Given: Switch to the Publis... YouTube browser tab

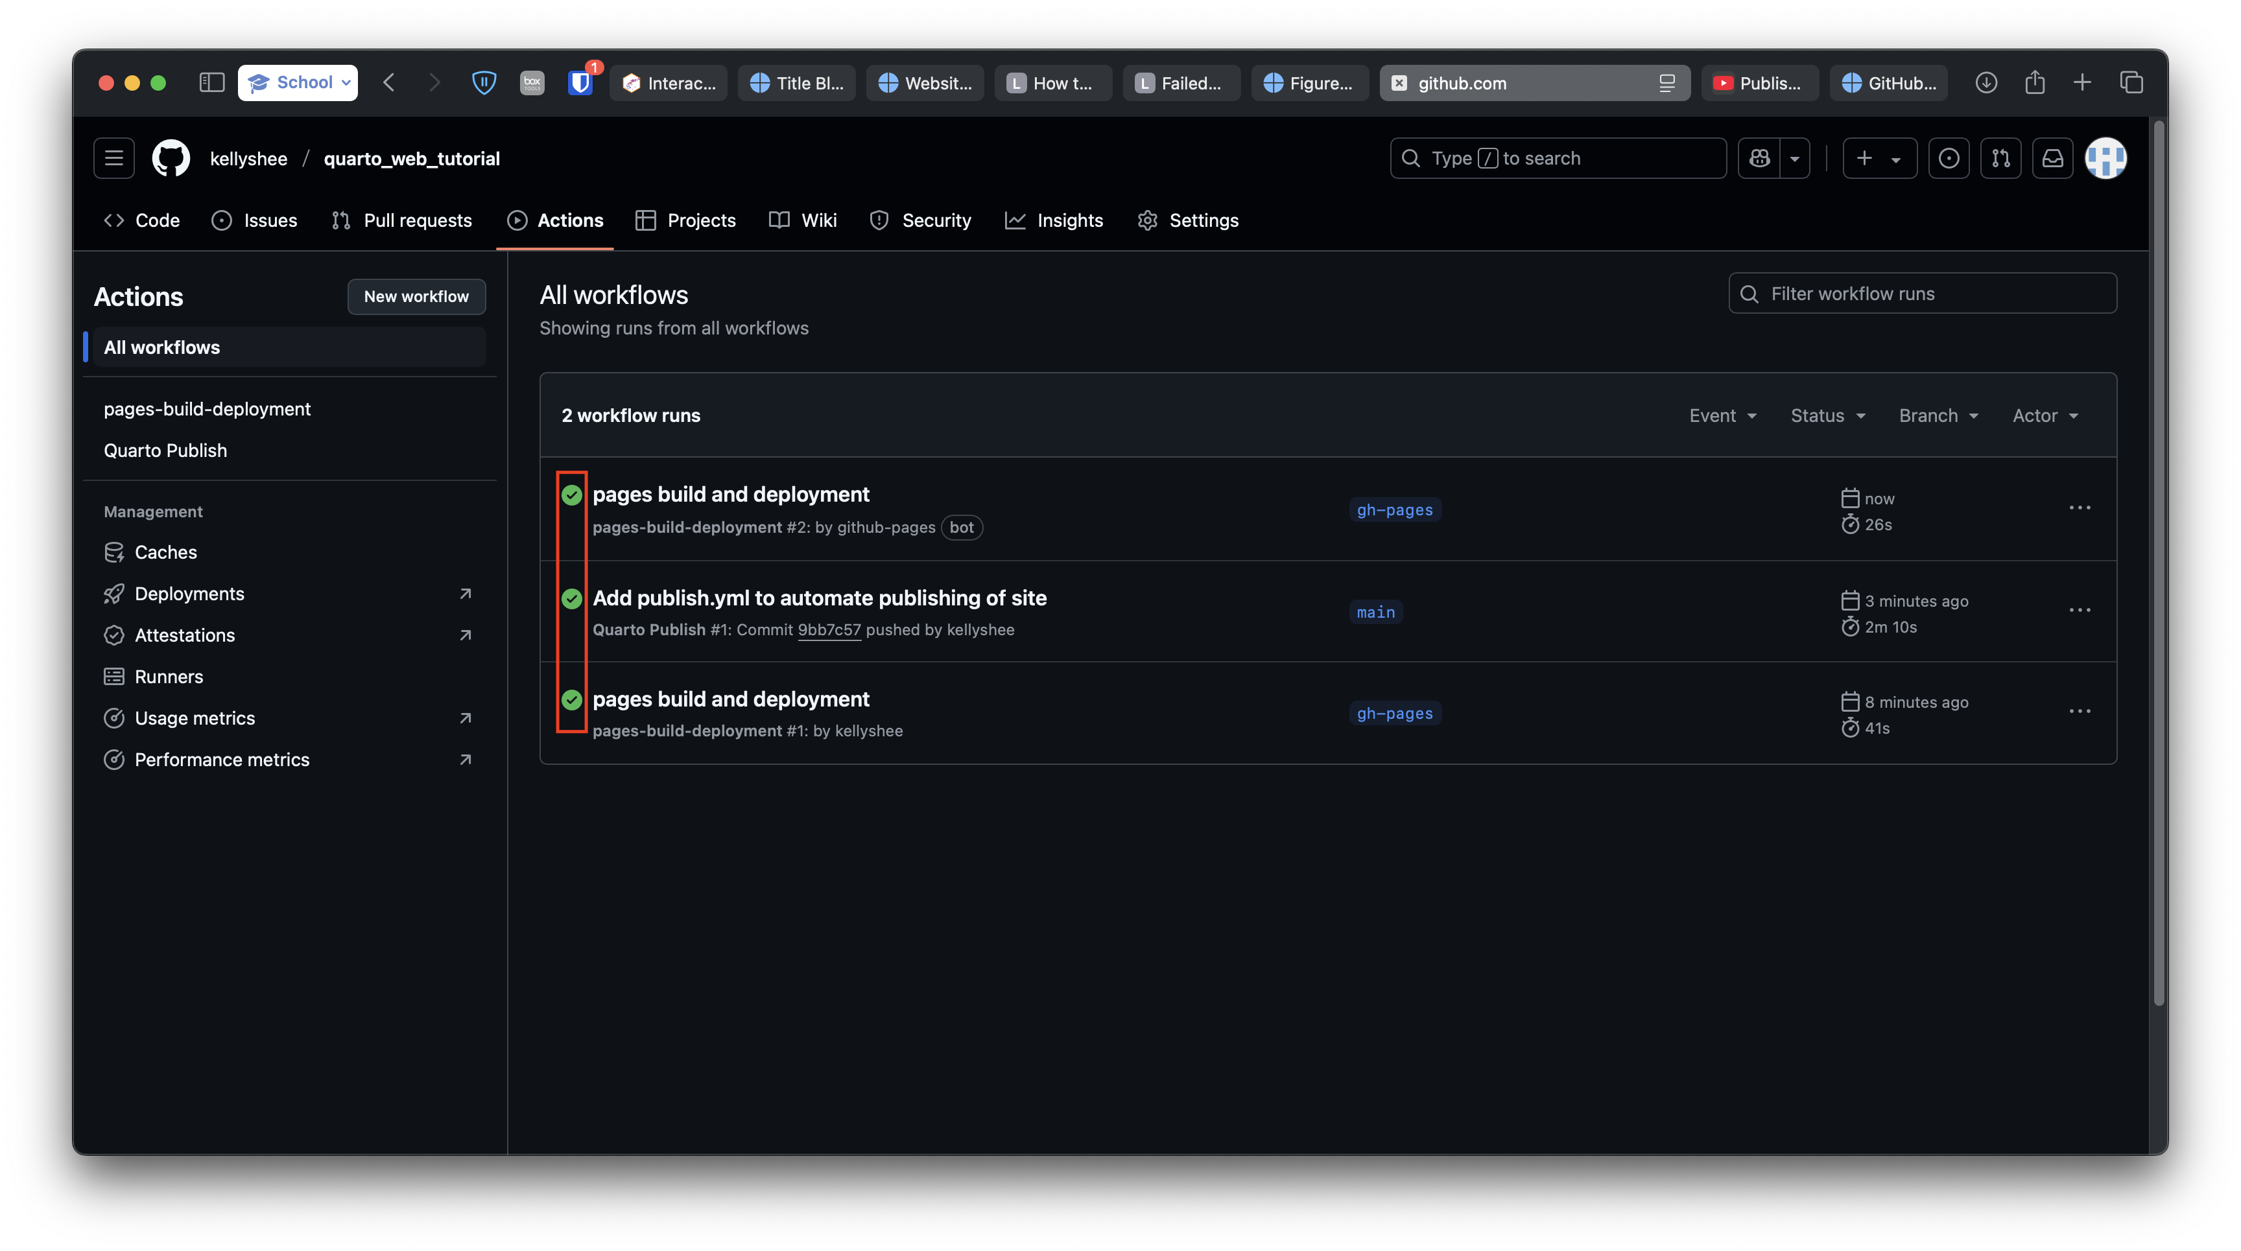Looking at the screenshot, I should 1759,82.
